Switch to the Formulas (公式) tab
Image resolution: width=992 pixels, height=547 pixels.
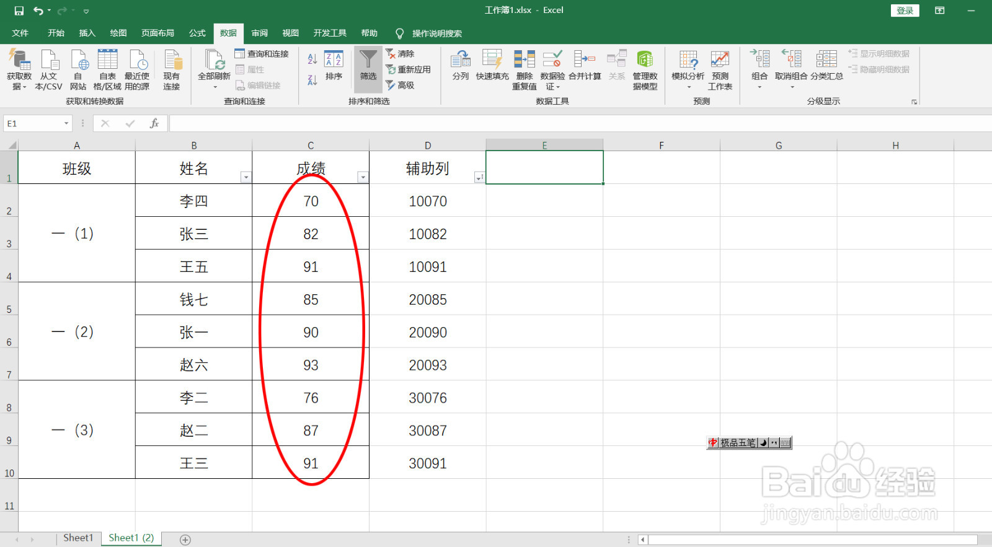[198, 33]
